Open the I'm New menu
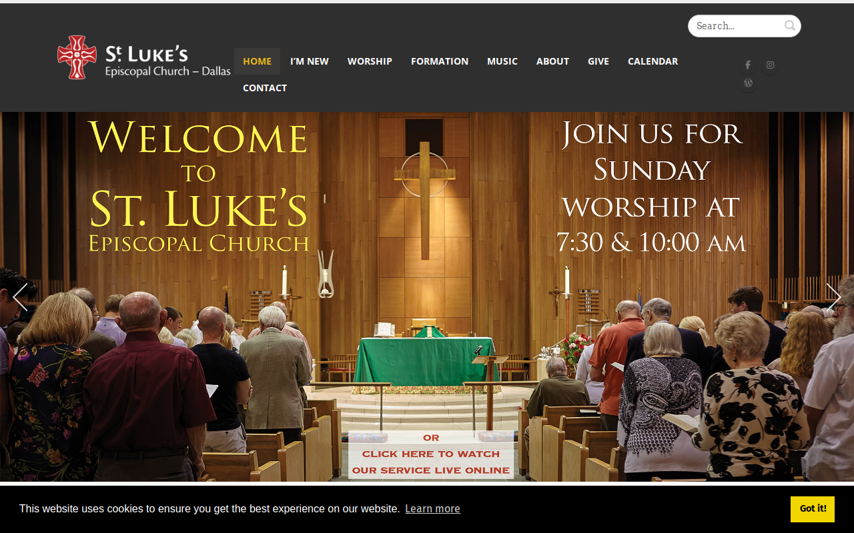854x533 pixels. pos(310,61)
